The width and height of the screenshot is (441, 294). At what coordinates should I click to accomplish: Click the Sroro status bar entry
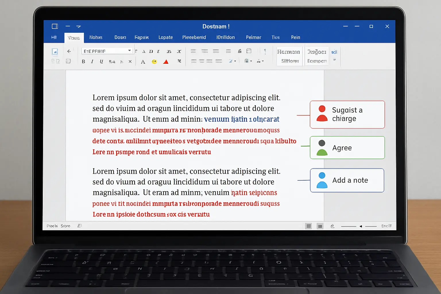[x=65, y=226]
